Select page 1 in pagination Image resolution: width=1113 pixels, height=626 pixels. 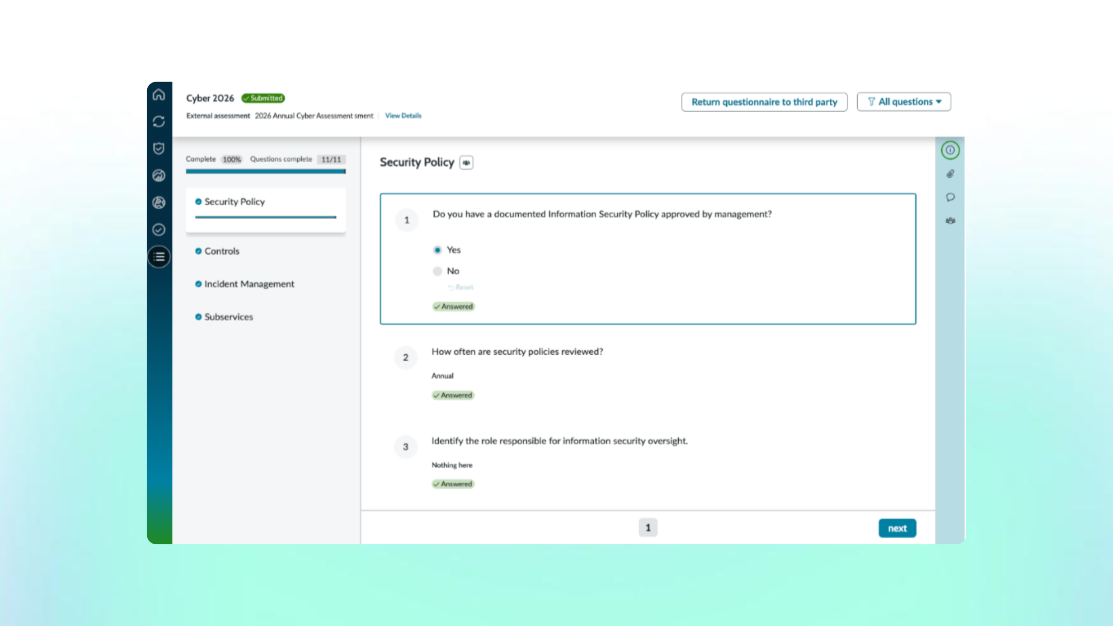tap(648, 528)
